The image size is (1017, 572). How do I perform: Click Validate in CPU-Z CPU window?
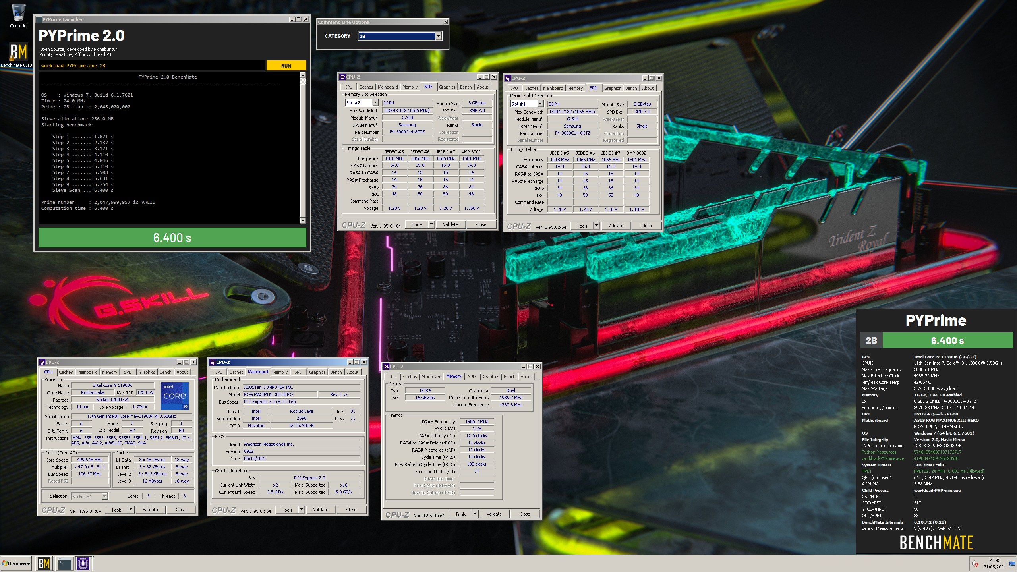150,510
